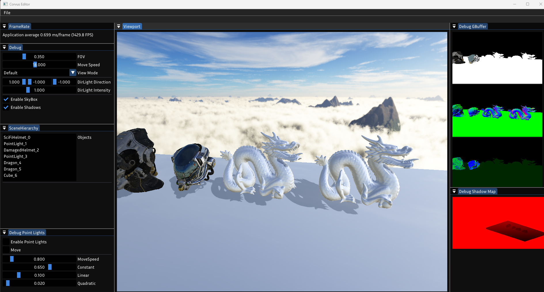Collapse the Viewport panel triangle

click(119, 26)
